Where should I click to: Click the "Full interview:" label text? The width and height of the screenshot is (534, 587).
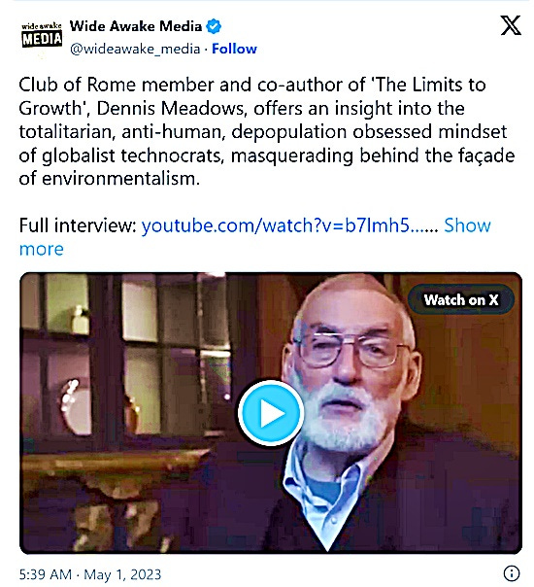tap(78, 225)
